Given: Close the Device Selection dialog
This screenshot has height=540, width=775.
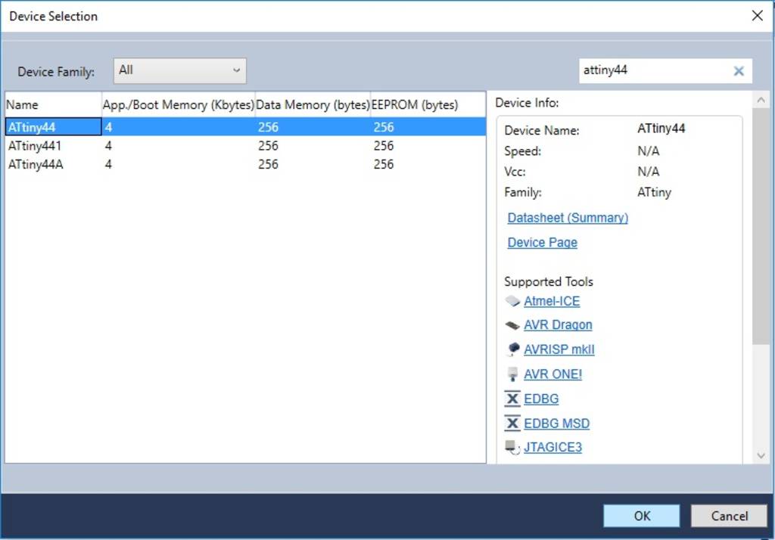Looking at the screenshot, I should pos(757,16).
